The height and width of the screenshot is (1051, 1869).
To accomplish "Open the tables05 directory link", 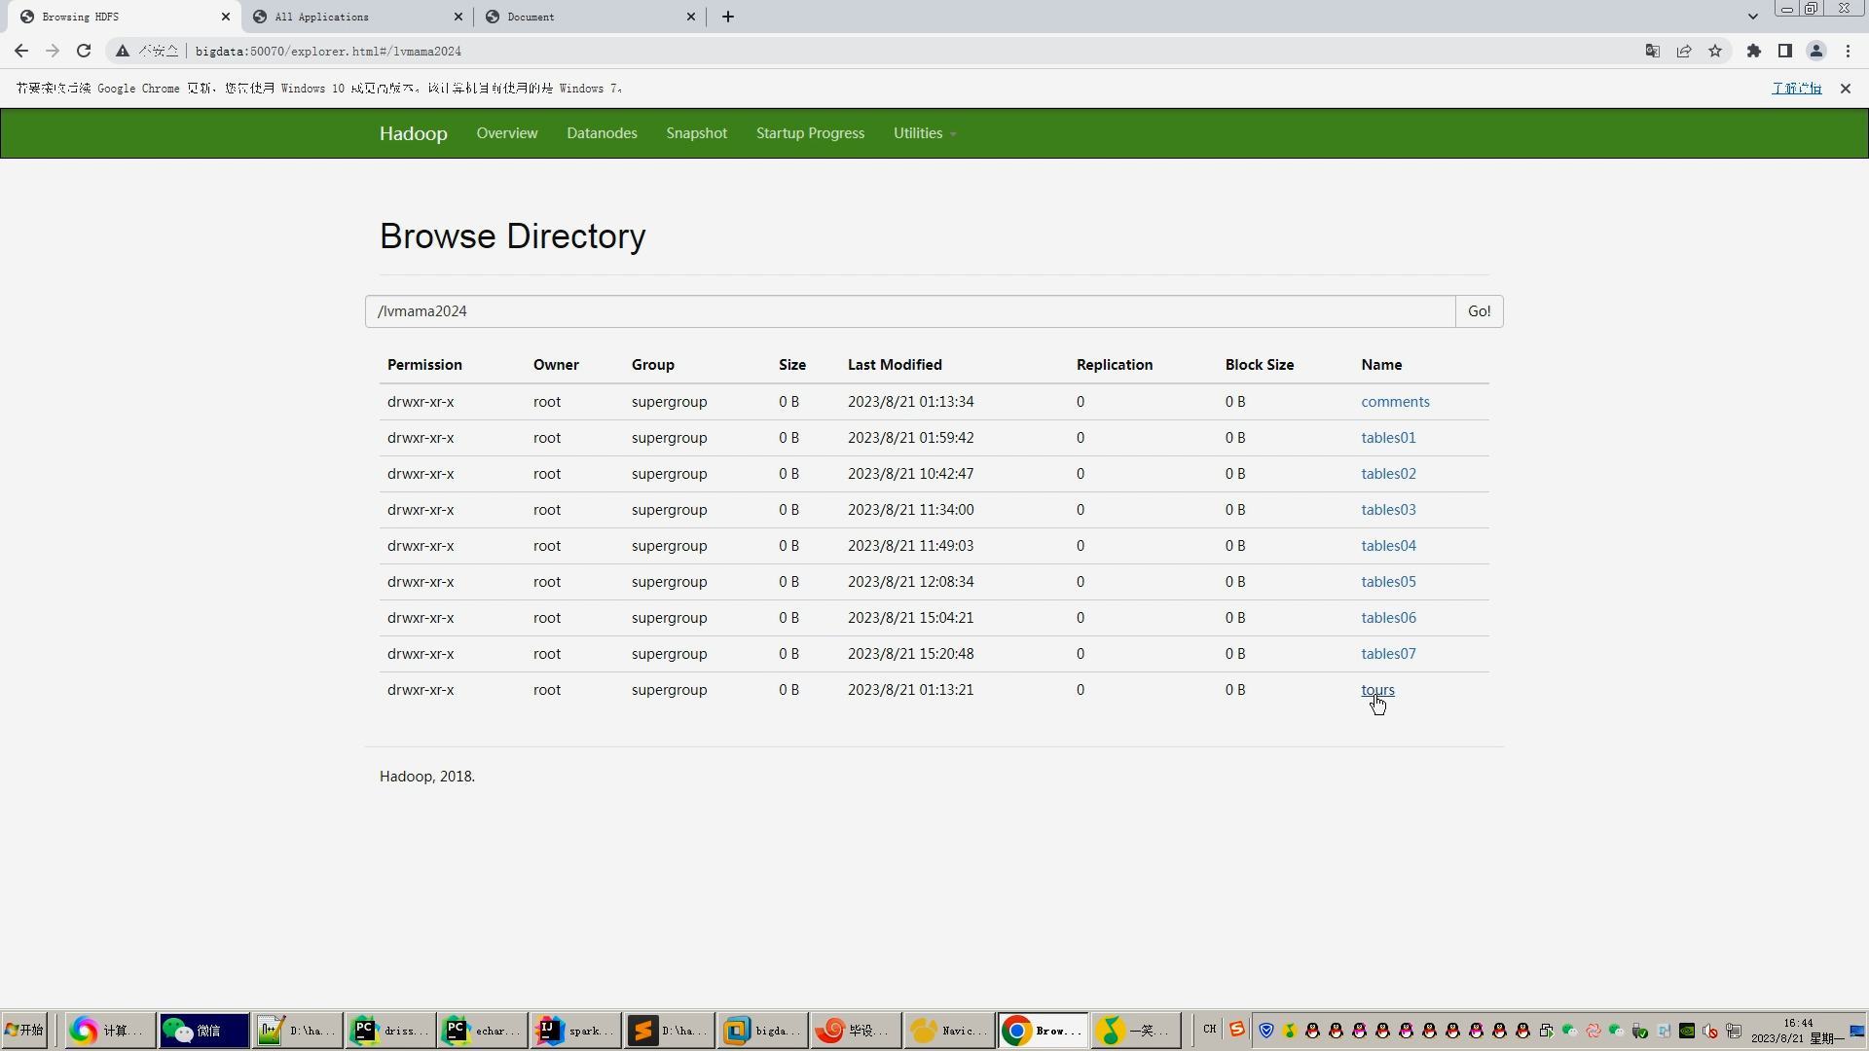I will point(1388,582).
